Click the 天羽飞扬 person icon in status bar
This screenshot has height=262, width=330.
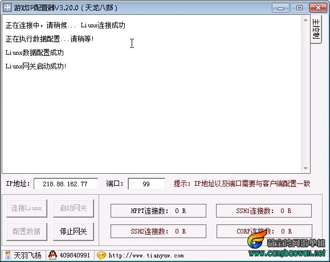click(x=8, y=255)
